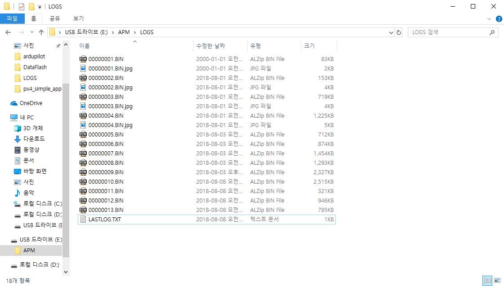Open the 보기 ribbon tab

coord(79,18)
